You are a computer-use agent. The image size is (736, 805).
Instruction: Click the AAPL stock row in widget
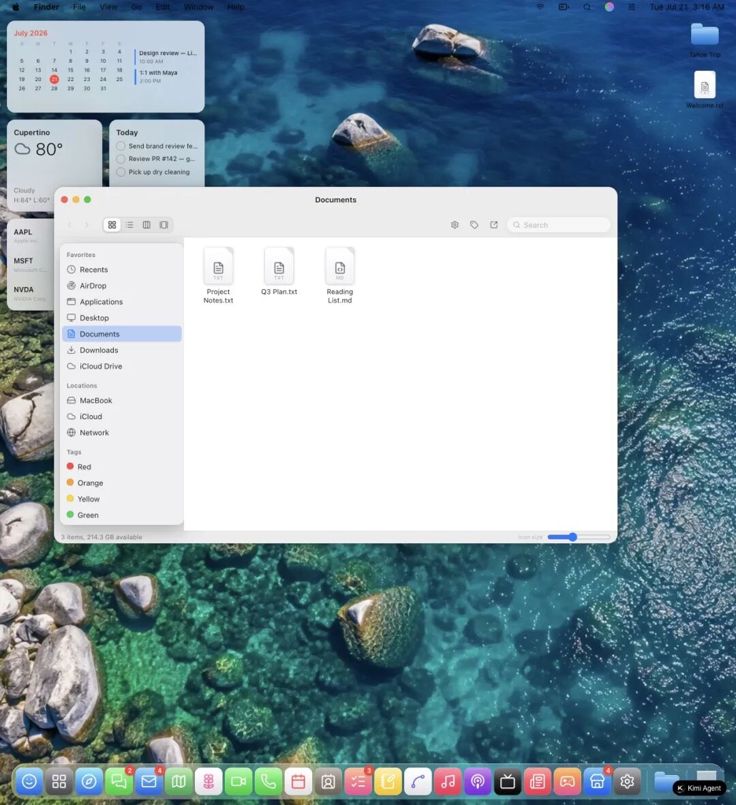tap(30, 236)
